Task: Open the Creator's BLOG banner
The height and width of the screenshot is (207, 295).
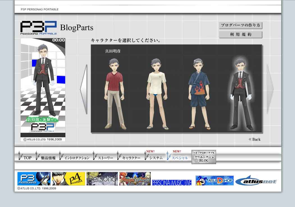Action: [204, 157]
